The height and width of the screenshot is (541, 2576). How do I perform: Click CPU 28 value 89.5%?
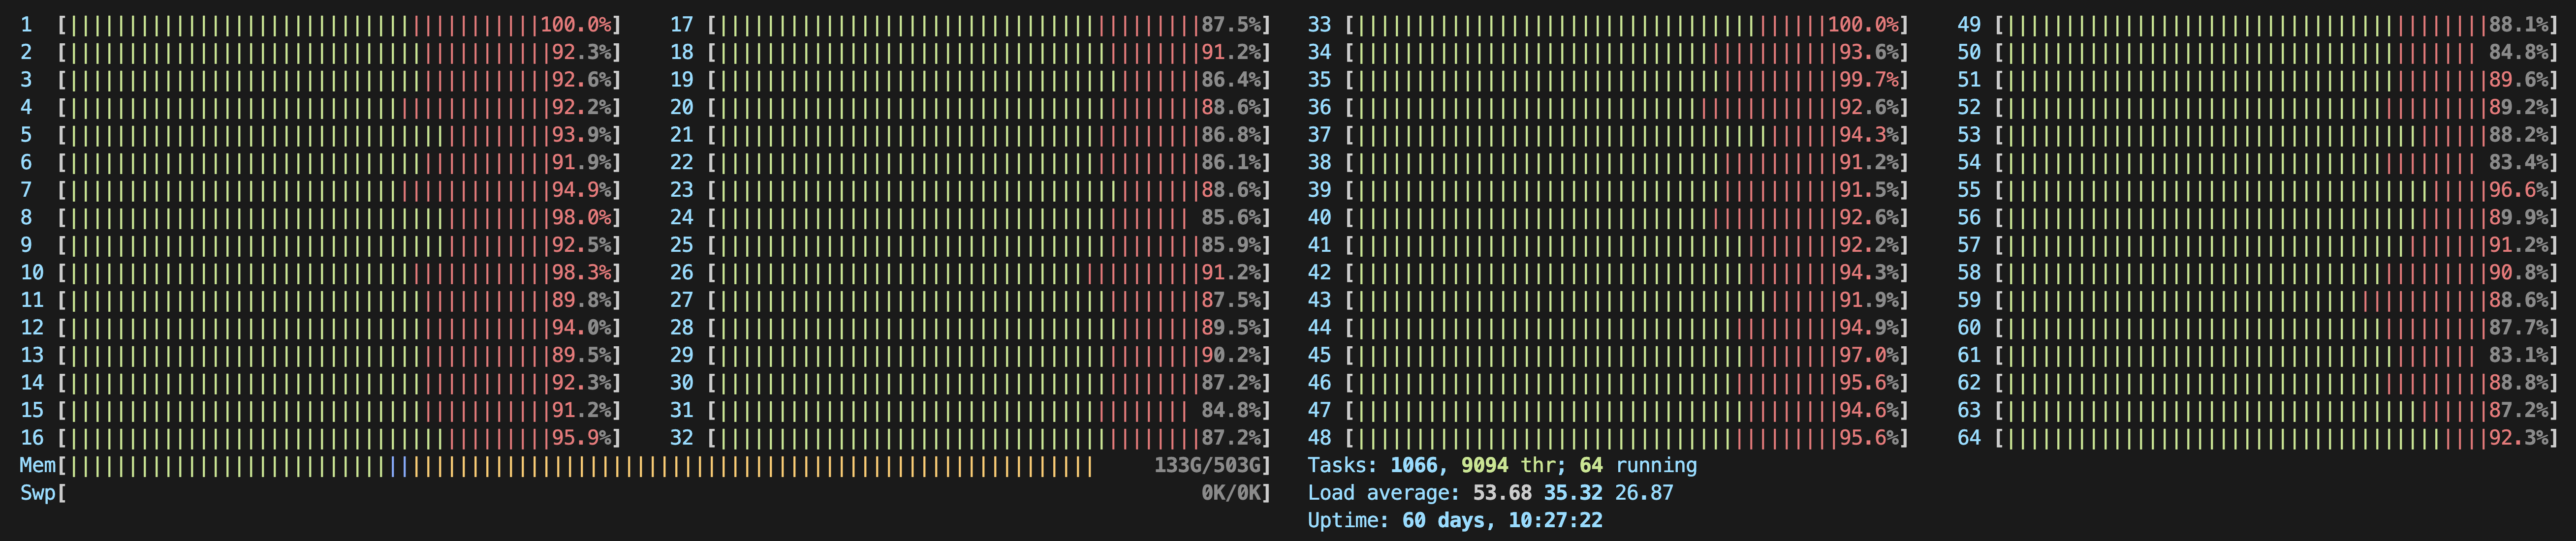(x=1231, y=327)
